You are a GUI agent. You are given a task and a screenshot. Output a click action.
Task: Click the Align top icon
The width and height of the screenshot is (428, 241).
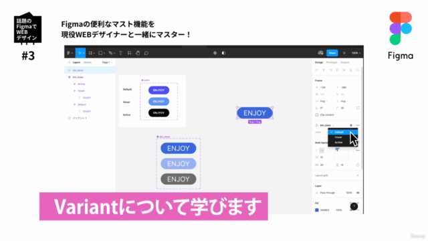337,70
